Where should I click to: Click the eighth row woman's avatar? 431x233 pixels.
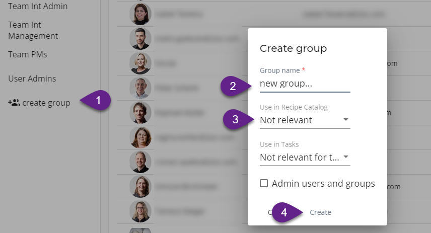click(x=140, y=187)
